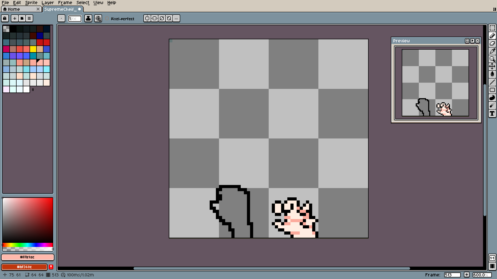
Task: Expand the symmetry extra options
Action: (x=176, y=18)
